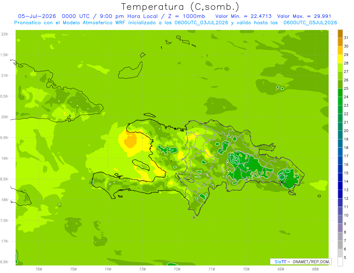Click the "76W" longitude label
This screenshot has height=273, width=354.
coord(39,269)
